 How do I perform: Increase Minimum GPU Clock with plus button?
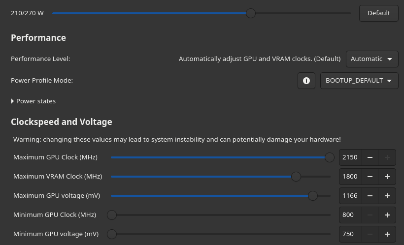point(387,215)
